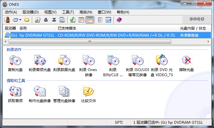214x128 pixels.
Task: Launch the 刻录 DVD 光盘 VIDEO_TS action
Action: click(162, 65)
